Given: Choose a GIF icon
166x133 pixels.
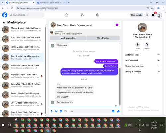Looking at the screenshot, I should pos(66,111).
